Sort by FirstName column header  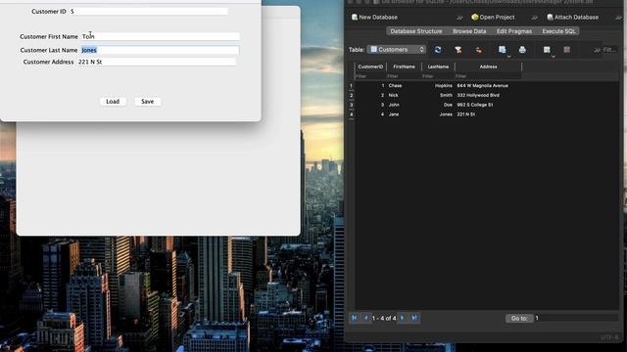tap(404, 66)
